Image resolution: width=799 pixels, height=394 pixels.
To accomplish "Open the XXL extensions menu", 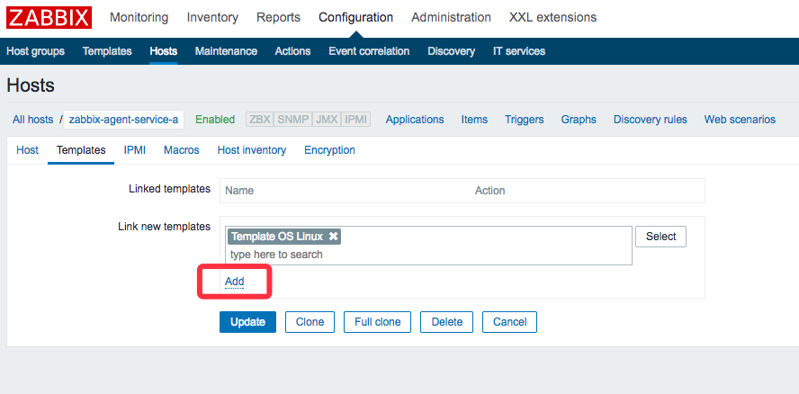I will coord(552,17).
